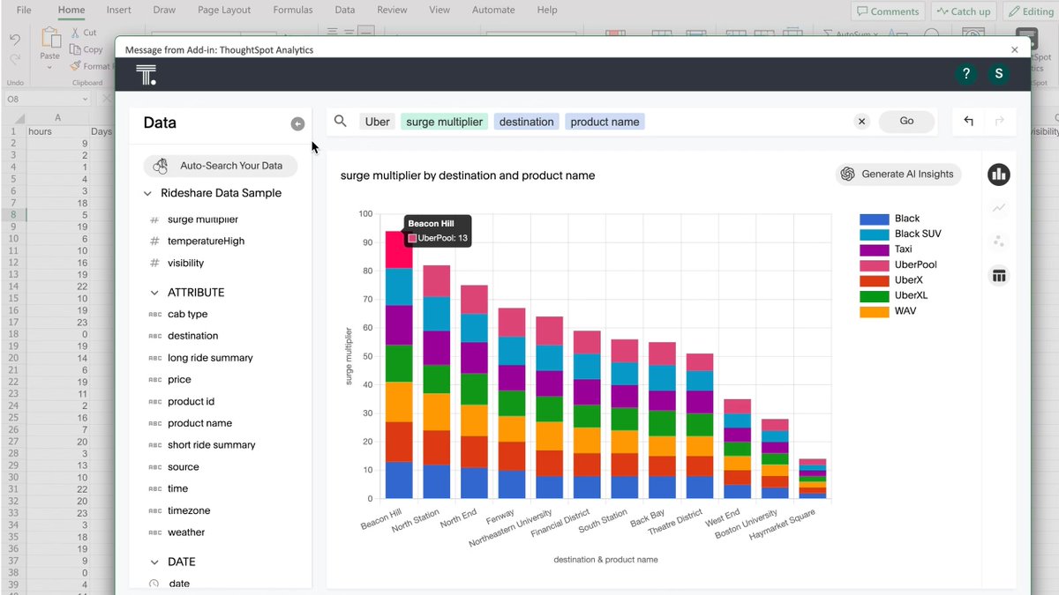The height and width of the screenshot is (595, 1059).
Task: Open the user profile avatar S
Action: coord(999,74)
